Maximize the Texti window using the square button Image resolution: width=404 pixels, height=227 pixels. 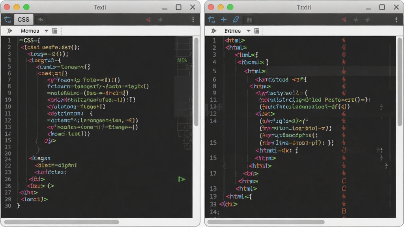point(179,7)
